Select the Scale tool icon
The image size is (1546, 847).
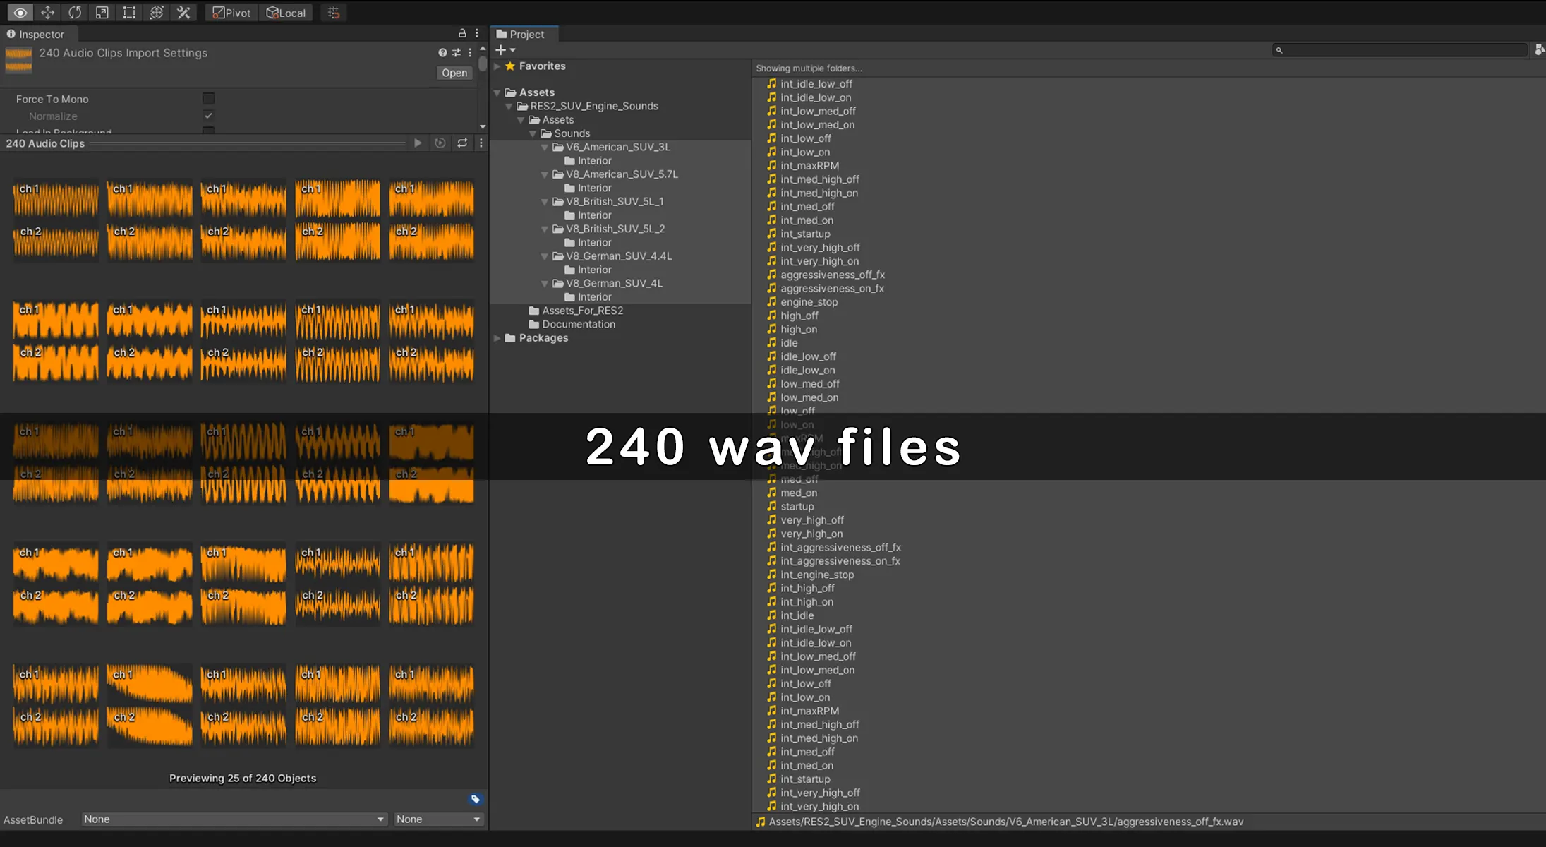[102, 13]
